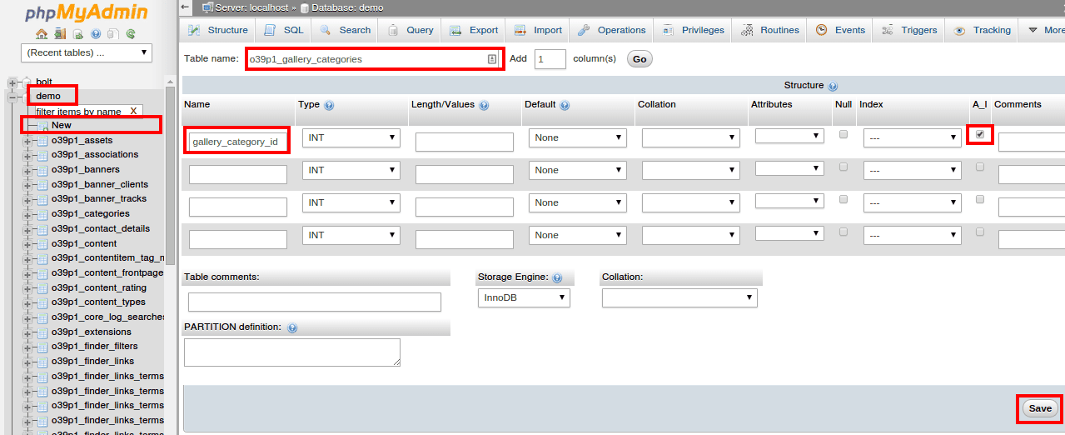This screenshot has height=435, width=1065.
Task: Click the New table icon in tree
Action: tap(44, 126)
